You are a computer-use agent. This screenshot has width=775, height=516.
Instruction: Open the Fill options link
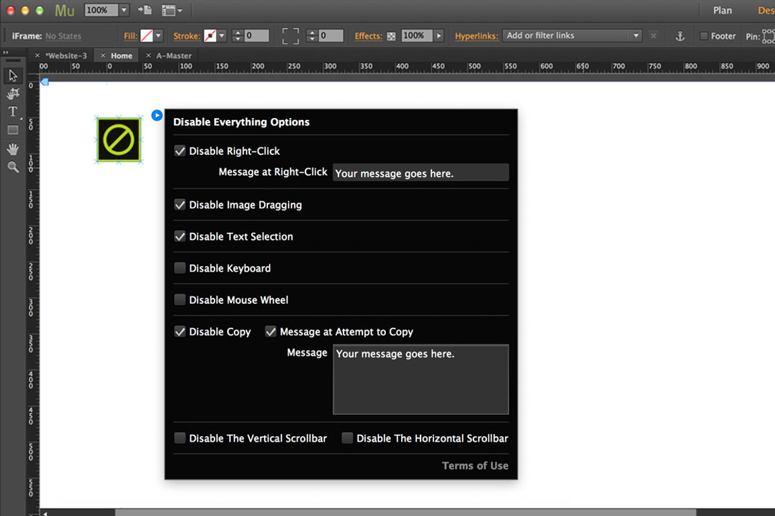click(130, 36)
